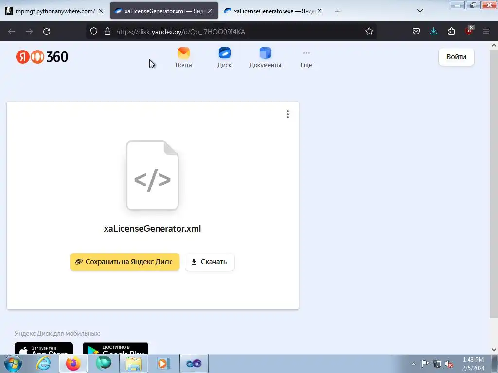
Task: Open the Google Play download badge
Action: pyautogui.click(x=115, y=348)
